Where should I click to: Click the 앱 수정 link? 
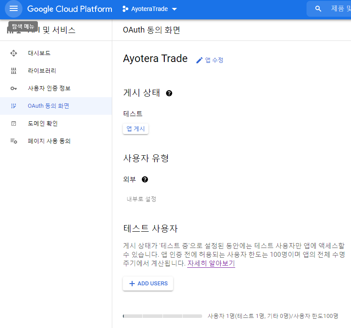coord(214,60)
